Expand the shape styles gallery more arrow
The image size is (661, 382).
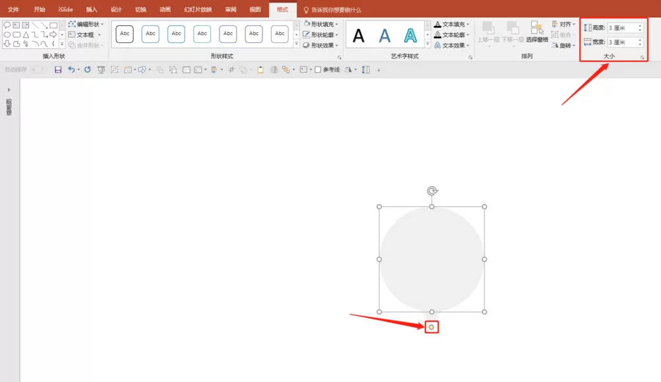296,44
